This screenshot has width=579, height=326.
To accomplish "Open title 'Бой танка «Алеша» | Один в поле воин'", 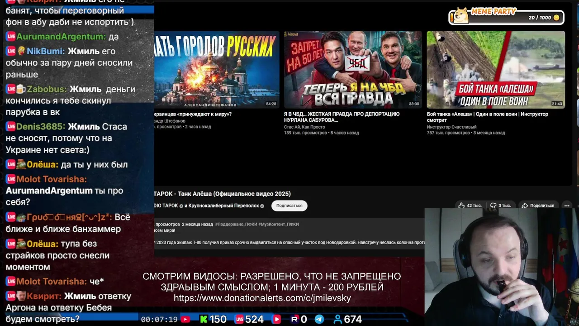I will 488,117.
